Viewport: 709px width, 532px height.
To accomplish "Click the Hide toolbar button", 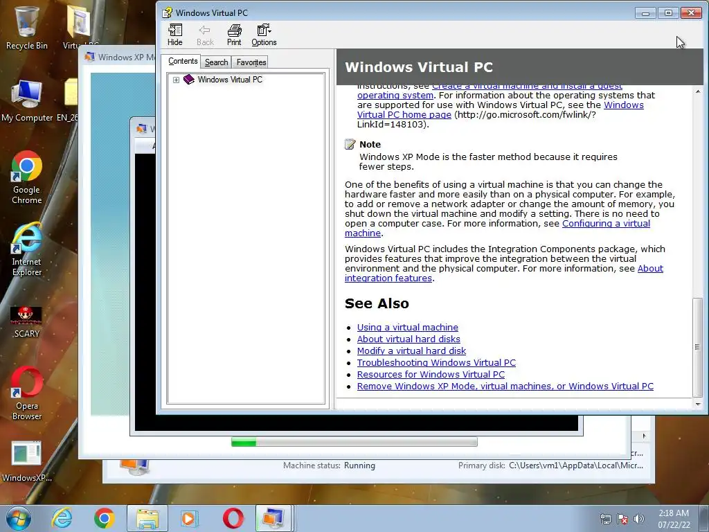I will [x=174, y=35].
